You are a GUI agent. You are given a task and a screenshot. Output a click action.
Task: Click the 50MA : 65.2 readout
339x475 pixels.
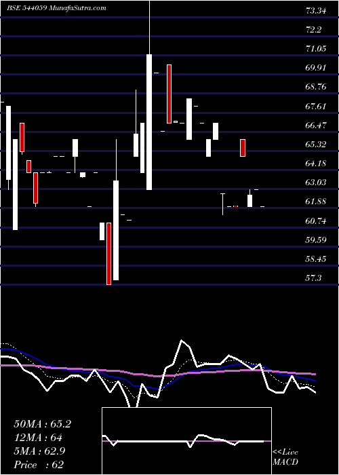42,424
